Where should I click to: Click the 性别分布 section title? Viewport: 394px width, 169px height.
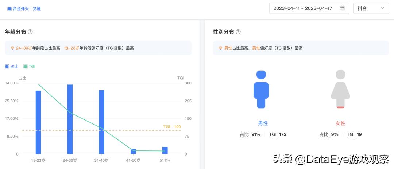[223, 32]
